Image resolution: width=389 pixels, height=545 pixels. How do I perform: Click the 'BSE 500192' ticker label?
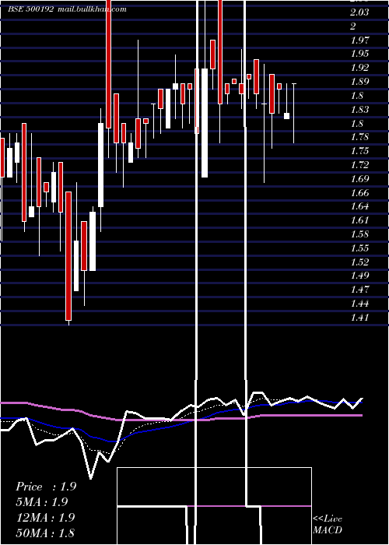pyautogui.click(x=31, y=9)
